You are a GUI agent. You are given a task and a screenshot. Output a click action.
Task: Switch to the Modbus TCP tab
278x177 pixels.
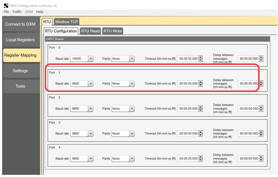pos(66,22)
